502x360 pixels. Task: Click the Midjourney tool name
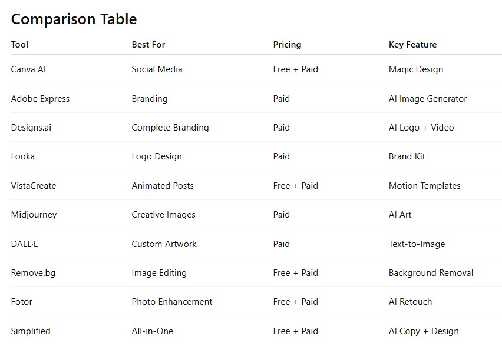point(34,215)
